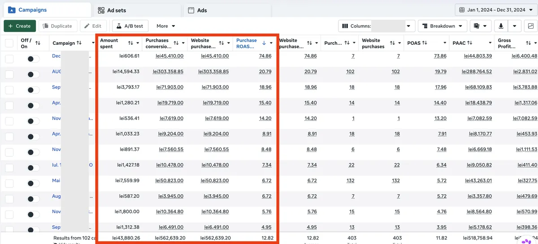
Task: Click the 20.79 Purchase ROAS value
Action: (265, 72)
